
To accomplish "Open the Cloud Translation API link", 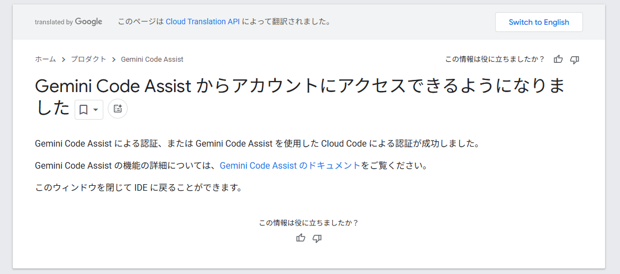I will [202, 22].
